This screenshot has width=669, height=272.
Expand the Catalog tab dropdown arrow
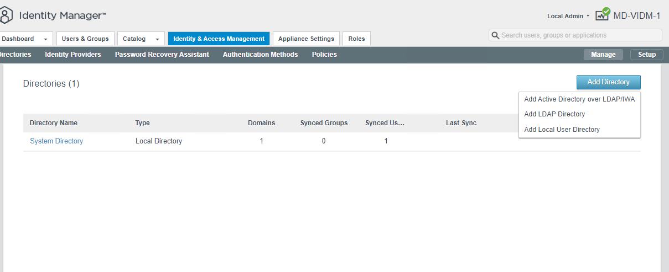[157, 39]
